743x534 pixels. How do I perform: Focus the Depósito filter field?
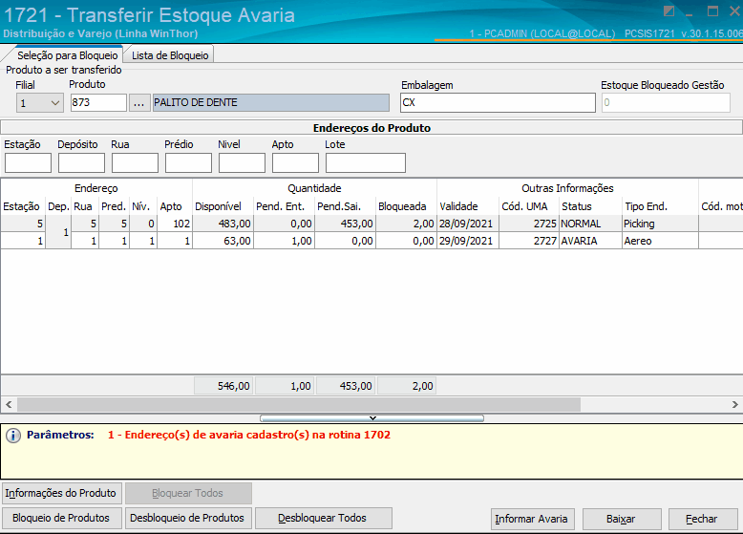pos(81,163)
